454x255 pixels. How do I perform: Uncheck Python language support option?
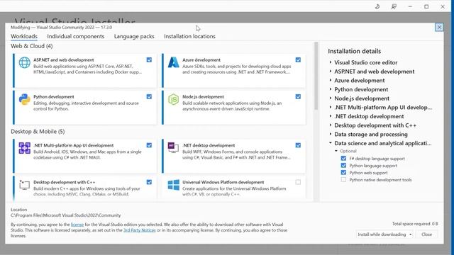click(x=343, y=165)
